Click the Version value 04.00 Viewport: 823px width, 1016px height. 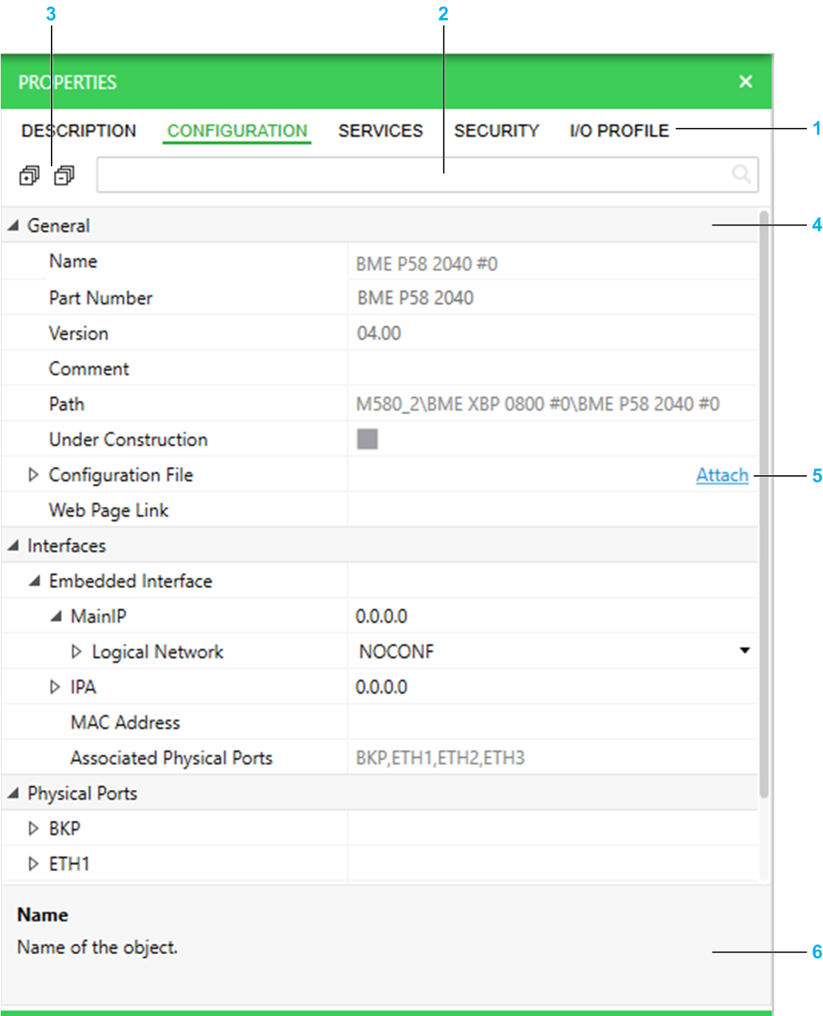click(379, 333)
